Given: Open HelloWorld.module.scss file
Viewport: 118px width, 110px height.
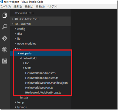Looking at the screenshot, I should point(40,73).
